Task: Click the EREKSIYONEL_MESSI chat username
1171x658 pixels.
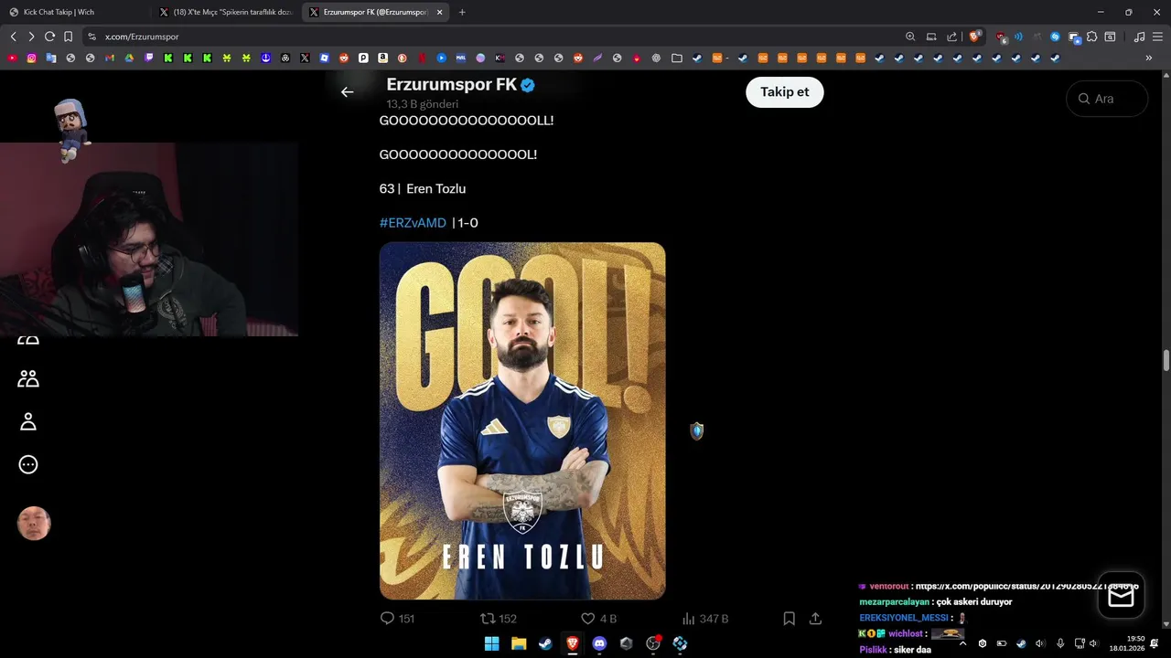Action: [904, 618]
